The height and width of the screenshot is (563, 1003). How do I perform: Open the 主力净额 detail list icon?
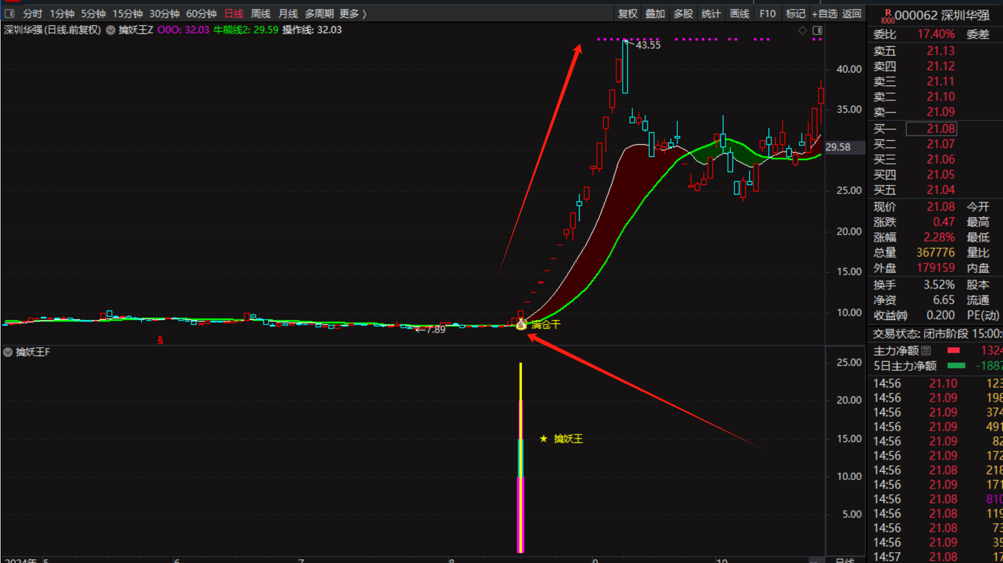point(926,351)
